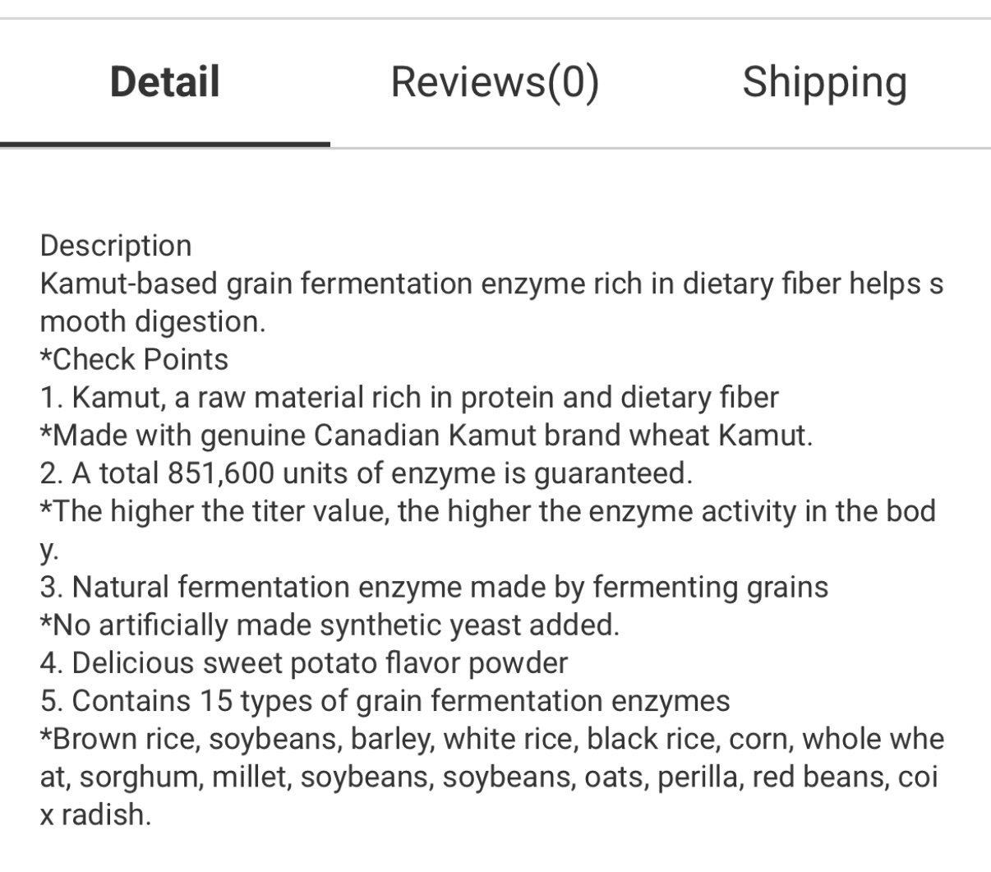991x872 pixels.
Task: Click point 3 Natural fermentation enzyme line
Action: 434,587
